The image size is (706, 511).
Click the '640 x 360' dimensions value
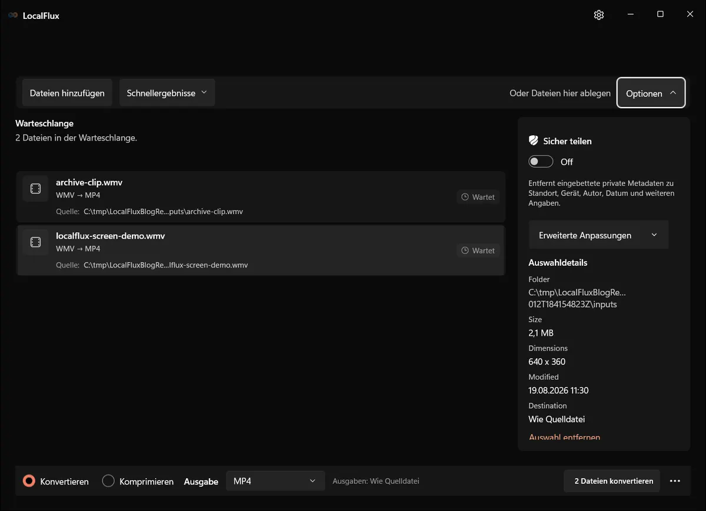click(x=547, y=362)
